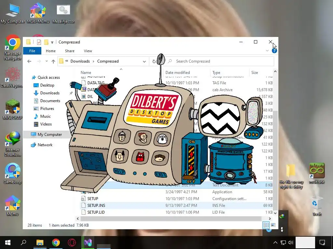Go up one folder level

pos(53,61)
